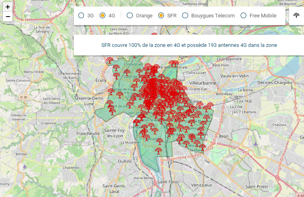Switch to the Free Mobile operator
The image size is (304, 197).
tap(243, 16)
